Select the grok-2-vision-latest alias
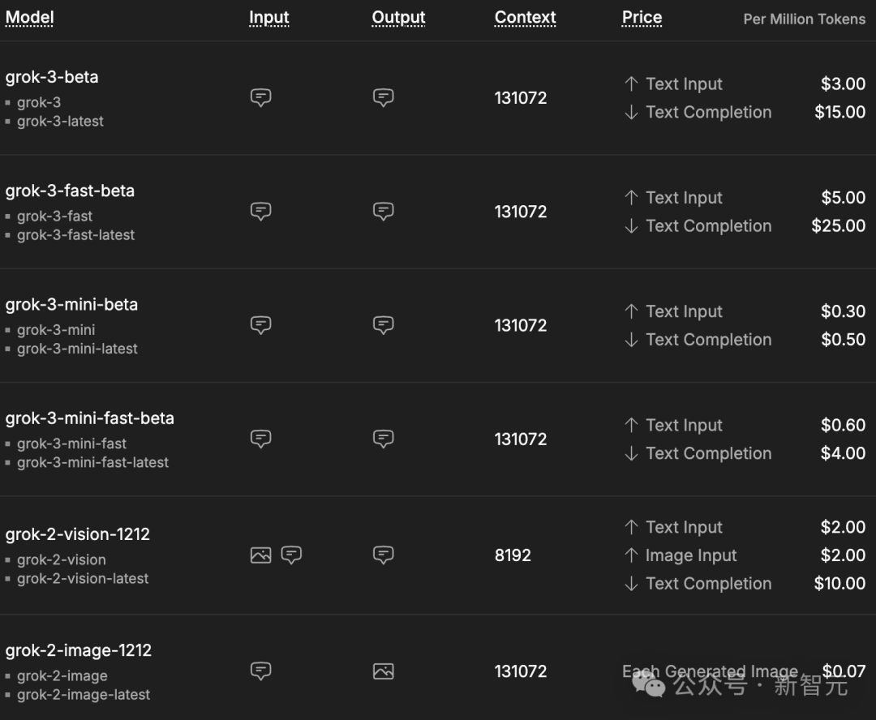The height and width of the screenshot is (720, 876). pyautogui.click(x=83, y=579)
